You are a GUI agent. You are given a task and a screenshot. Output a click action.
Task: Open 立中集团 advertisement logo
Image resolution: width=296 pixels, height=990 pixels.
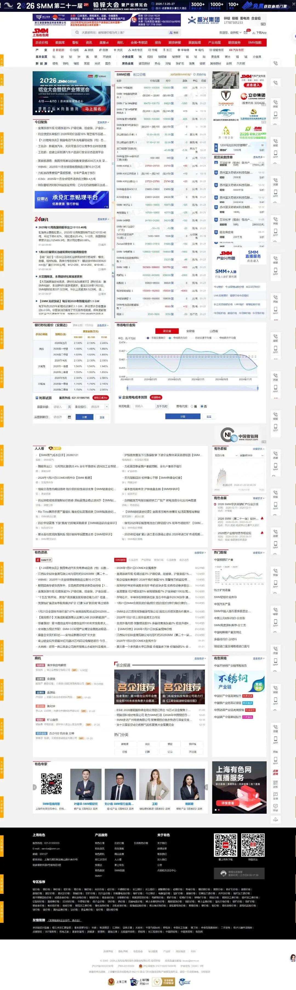(x=253, y=97)
